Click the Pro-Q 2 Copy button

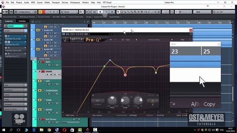click(x=128, y=40)
